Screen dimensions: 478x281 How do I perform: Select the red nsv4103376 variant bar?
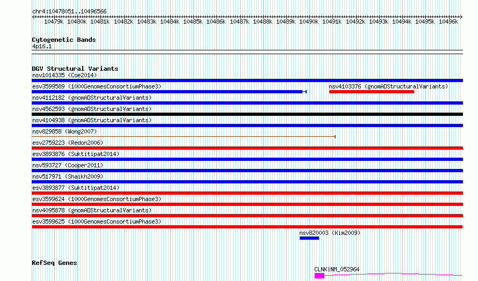click(372, 92)
